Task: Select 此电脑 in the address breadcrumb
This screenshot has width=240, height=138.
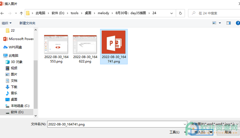Action: click(40, 13)
